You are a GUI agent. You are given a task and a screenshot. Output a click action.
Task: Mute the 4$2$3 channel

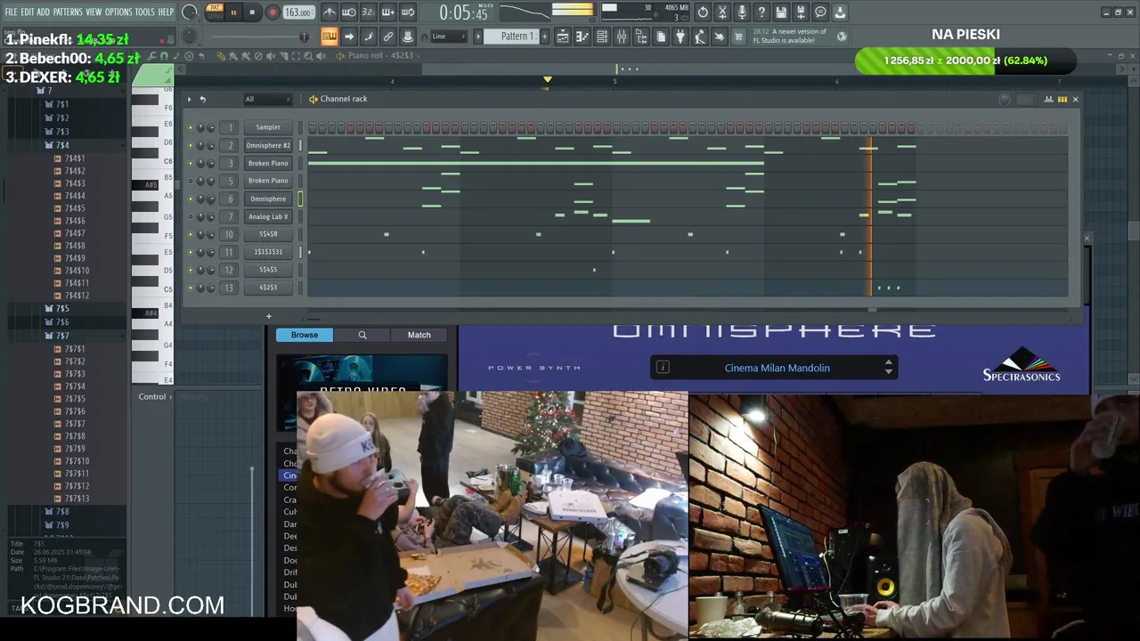pyautogui.click(x=190, y=288)
